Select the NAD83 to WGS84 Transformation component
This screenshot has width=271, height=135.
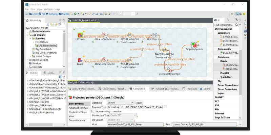pos(164,50)
